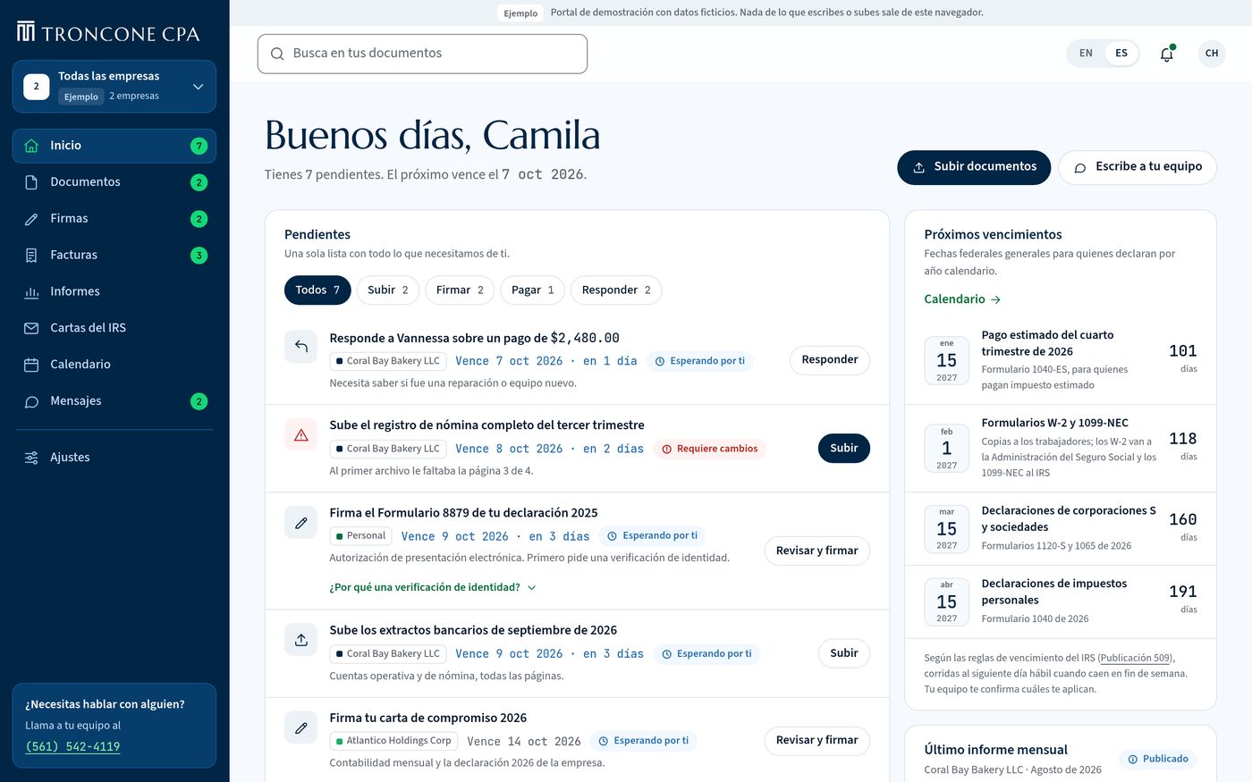The image size is (1252, 782).
Task: Click the Requiere cambios status badge
Action: coord(709,449)
